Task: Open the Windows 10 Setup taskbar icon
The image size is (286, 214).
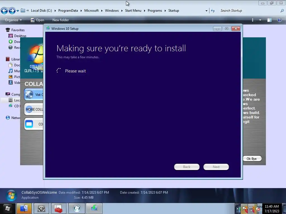Action: pos(94,208)
